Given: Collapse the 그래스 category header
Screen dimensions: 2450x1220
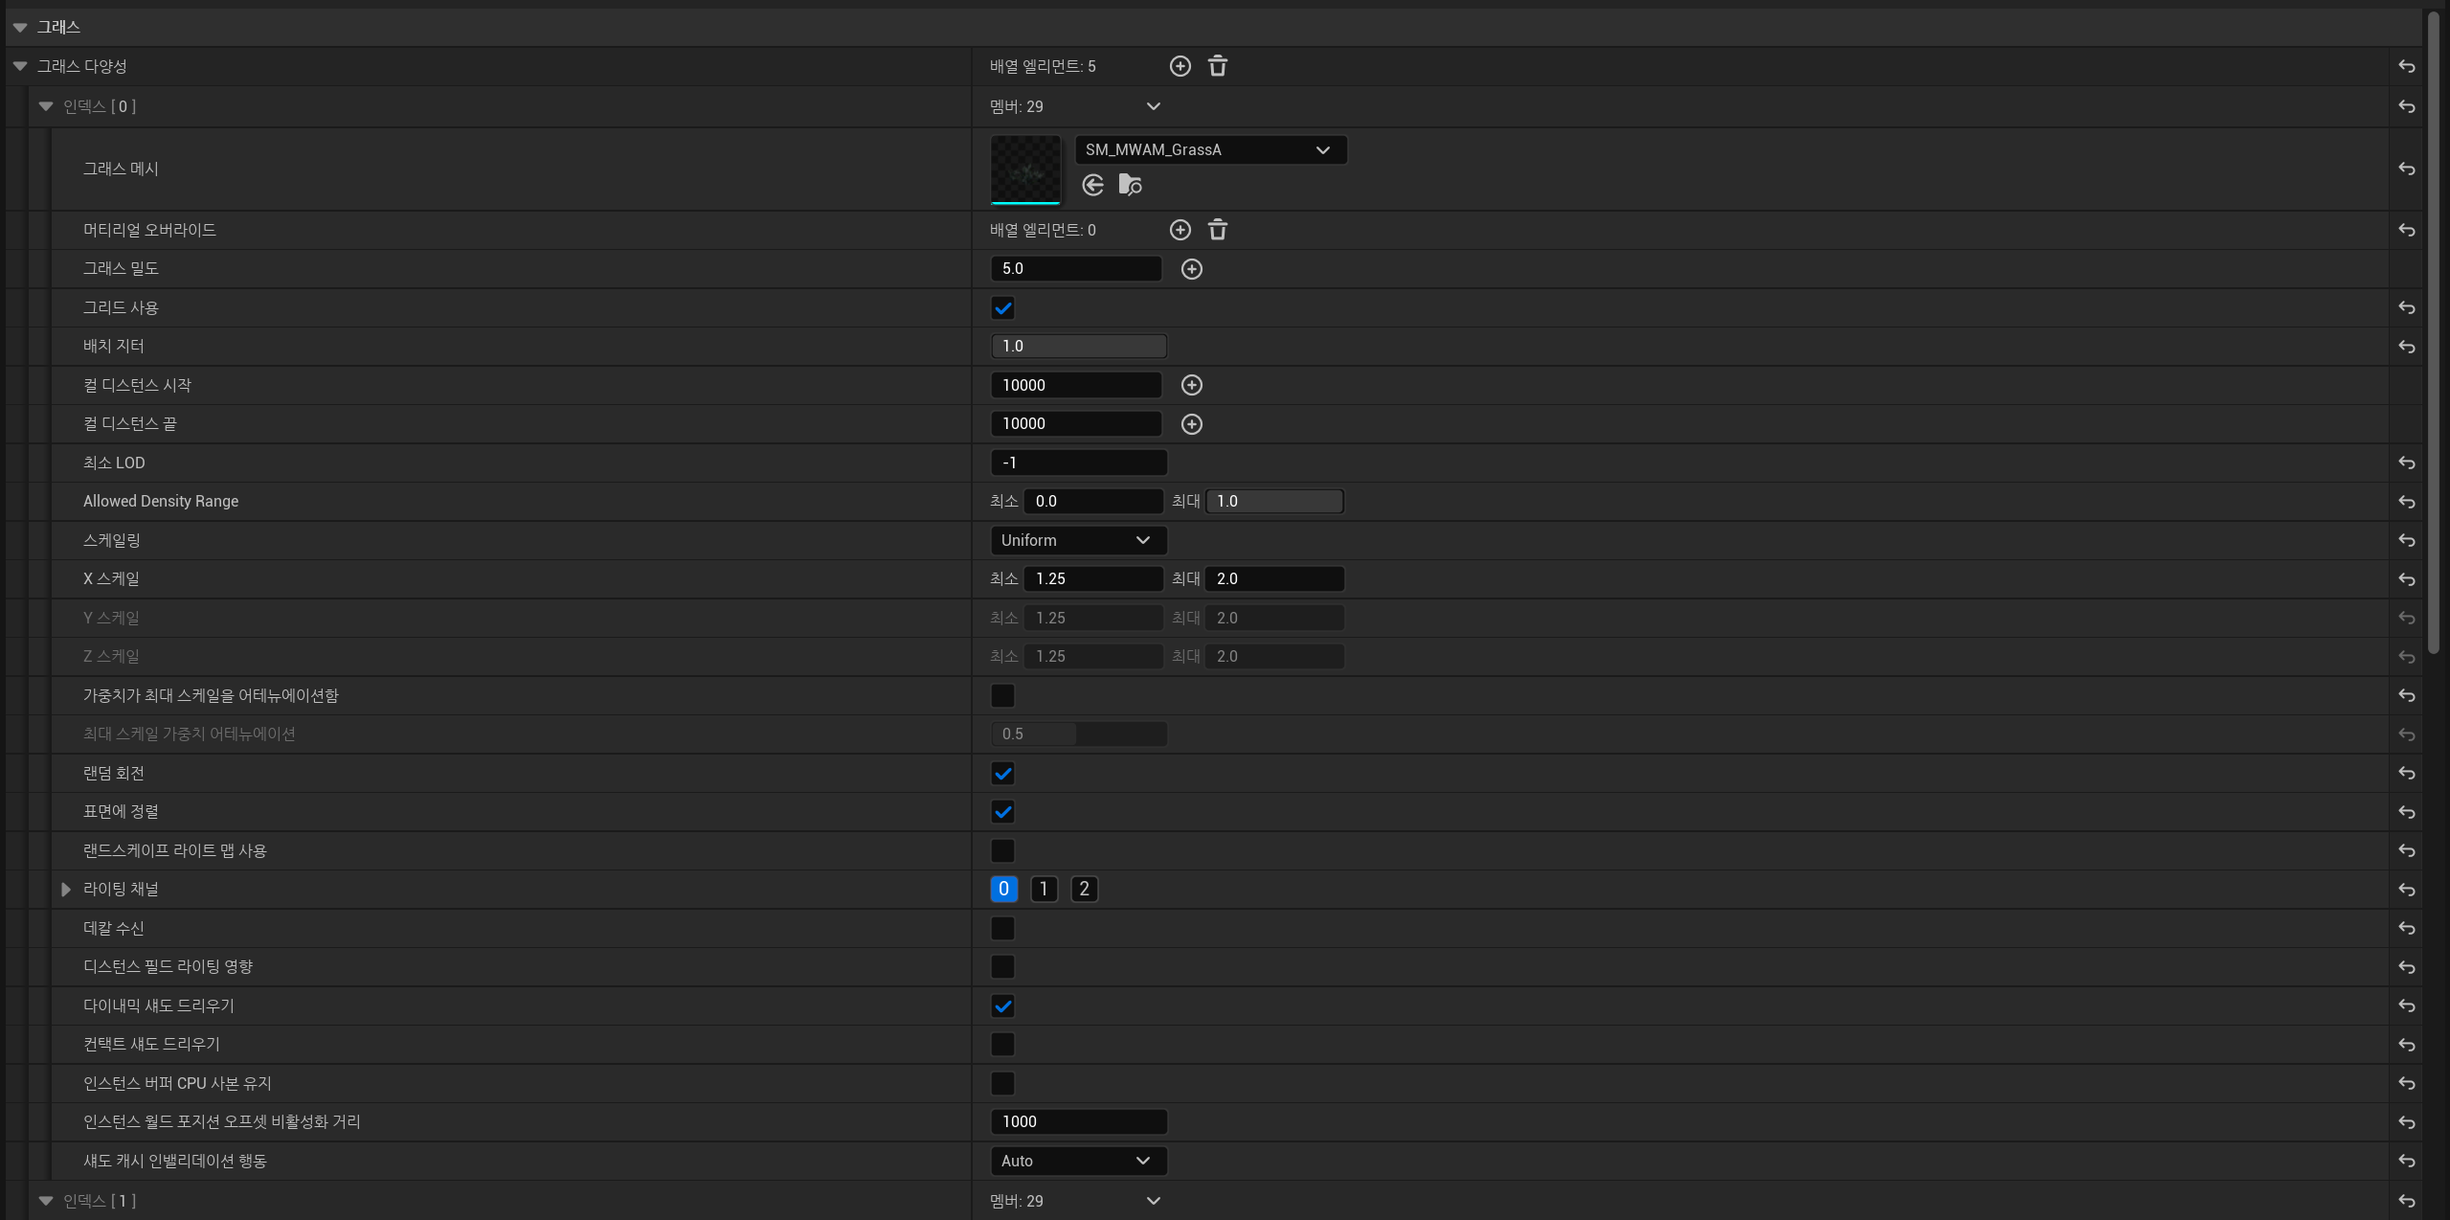Looking at the screenshot, I should coord(20,27).
